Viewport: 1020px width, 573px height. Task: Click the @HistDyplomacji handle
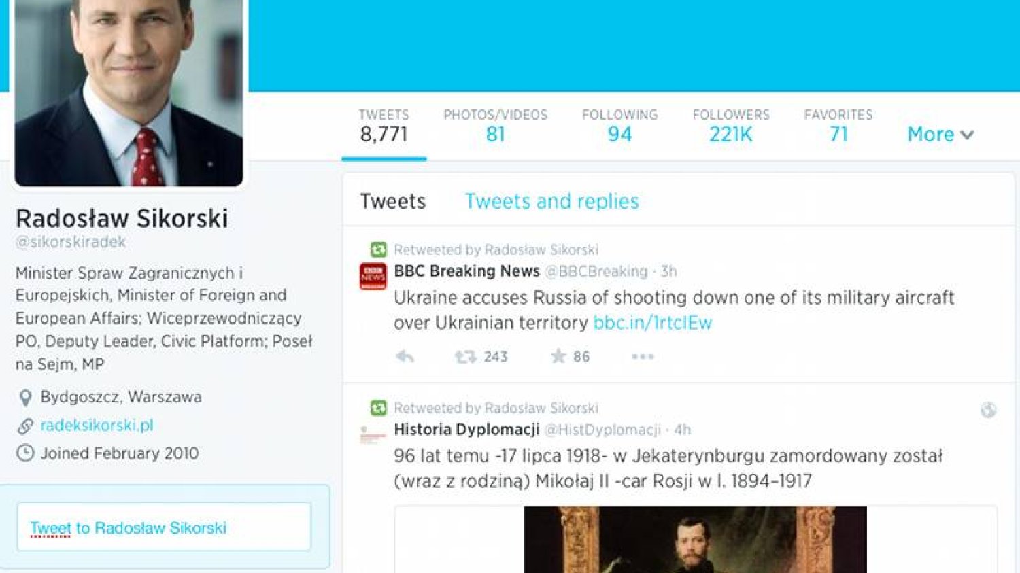(602, 430)
